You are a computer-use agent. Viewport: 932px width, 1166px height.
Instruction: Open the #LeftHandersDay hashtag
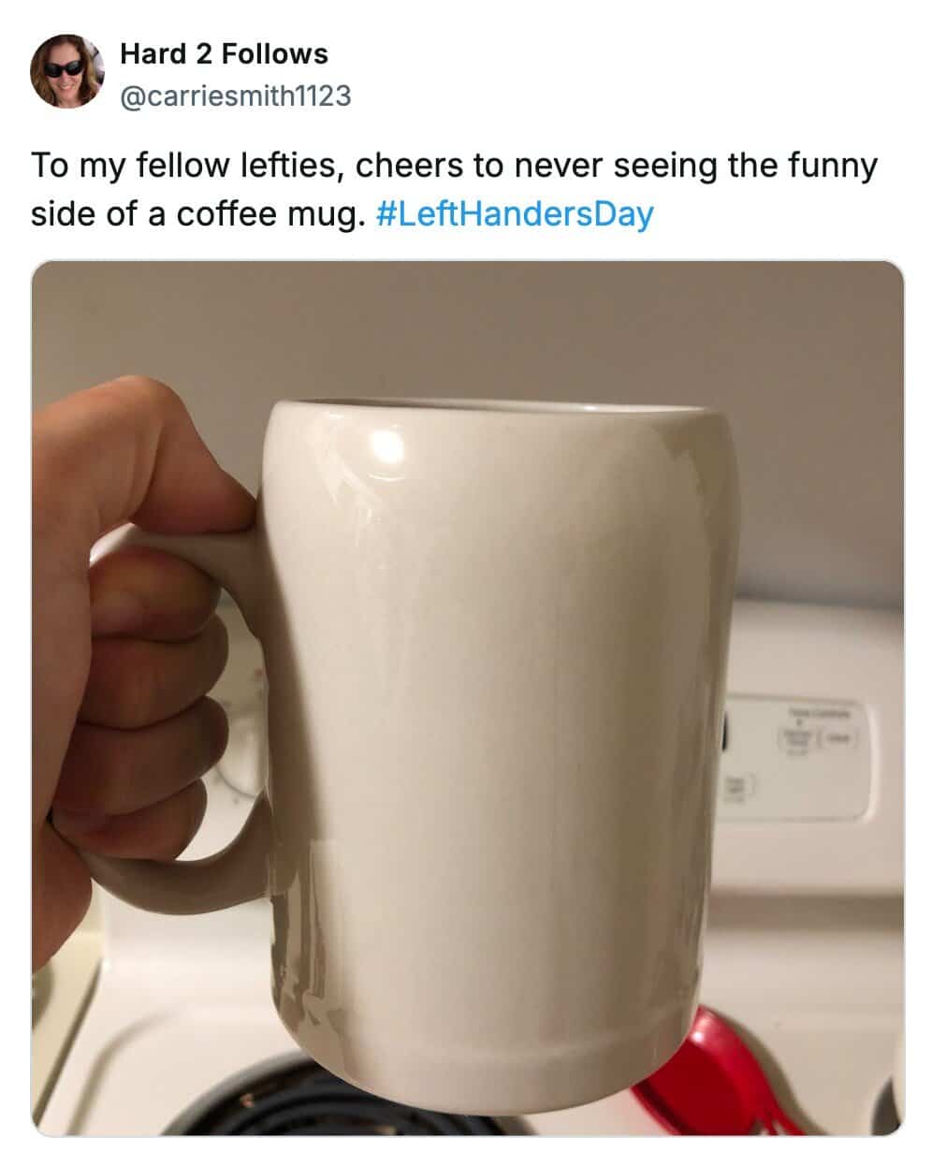coord(514,214)
